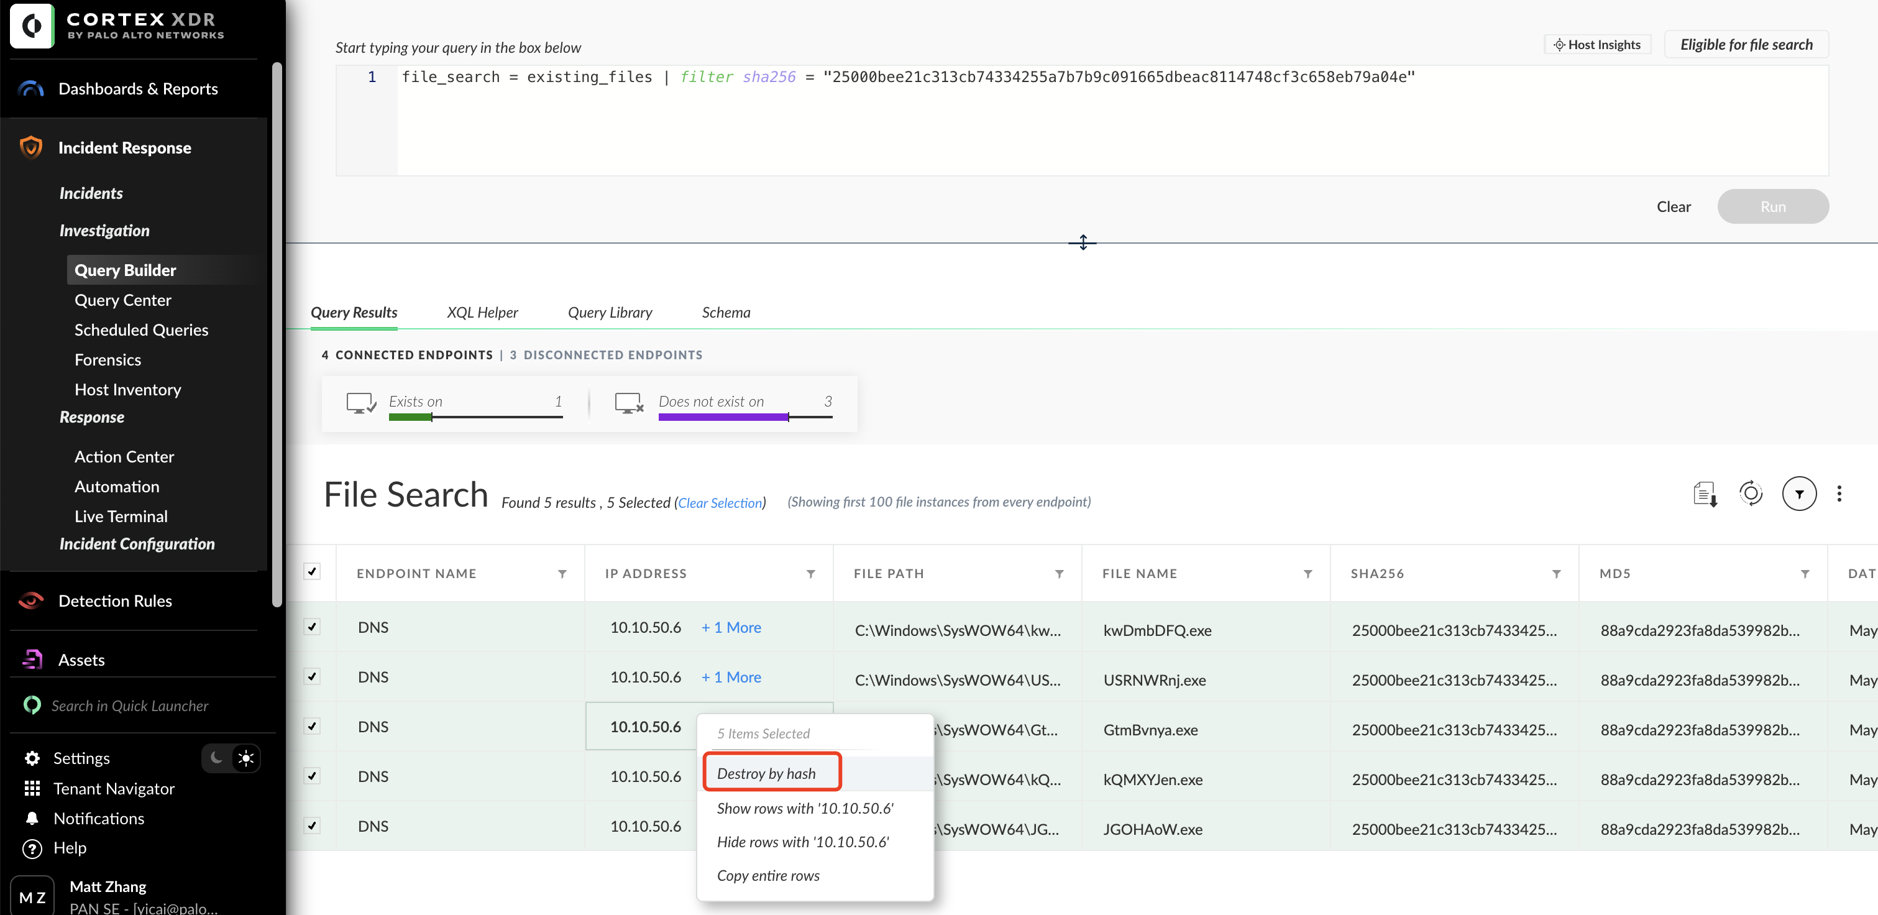Open File Name column filter

pyautogui.click(x=1308, y=574)
